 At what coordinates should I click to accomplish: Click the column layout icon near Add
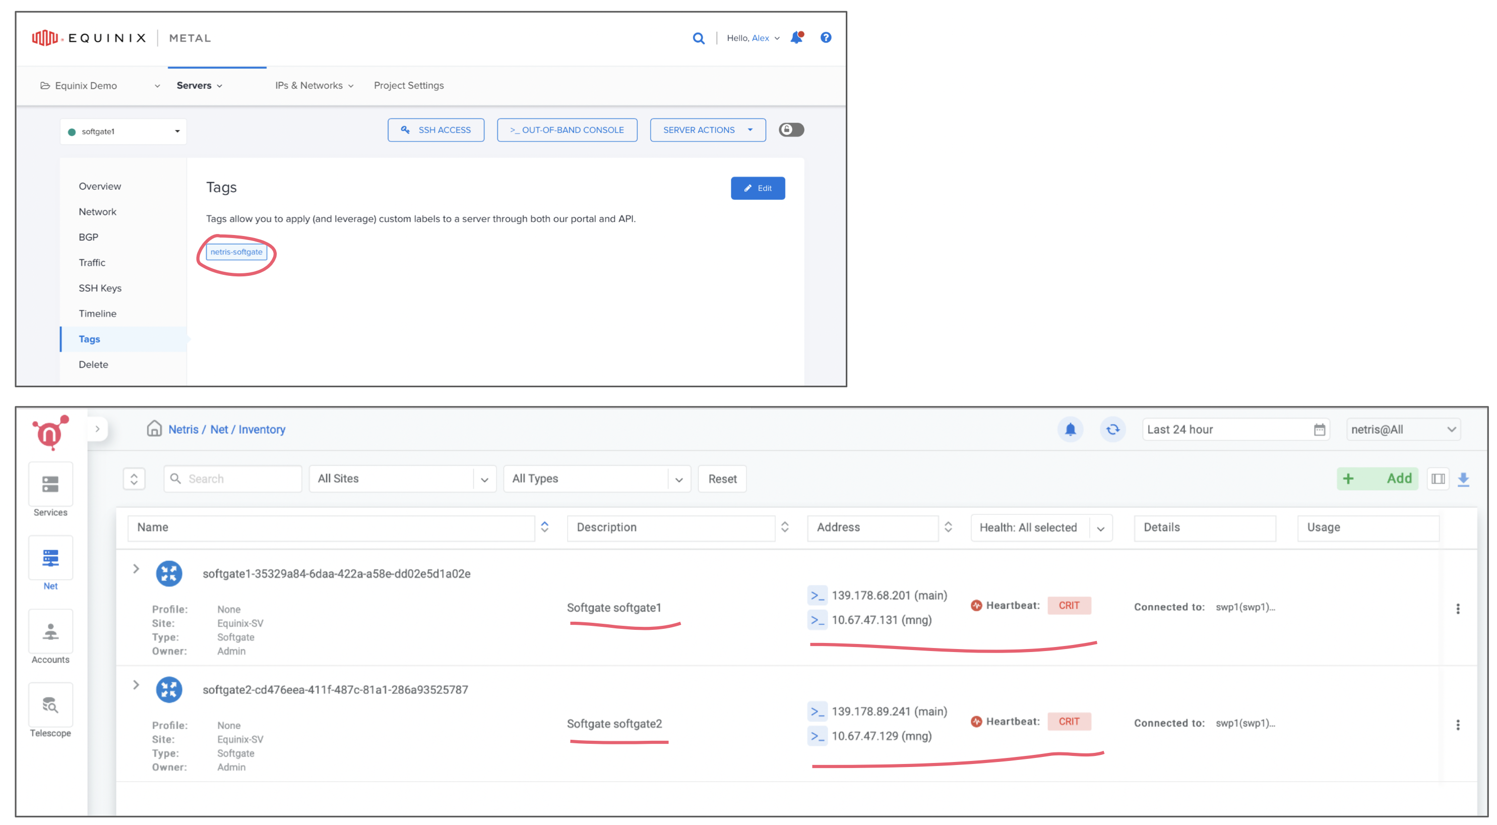(1439, 479)
